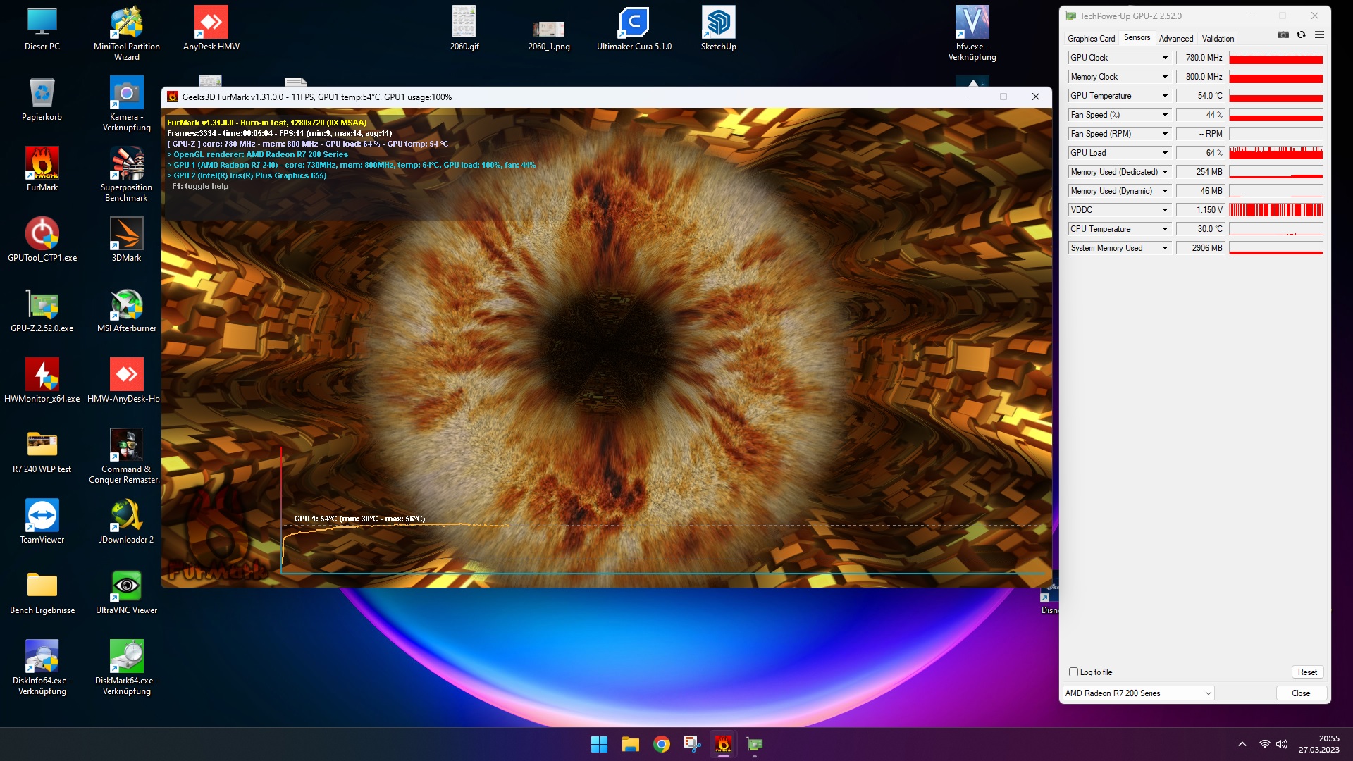Image resolution: width=1353 pixels, height=761 pixels.
Task: Switch to the Graphics Card tab
Action: (1091, 39)
